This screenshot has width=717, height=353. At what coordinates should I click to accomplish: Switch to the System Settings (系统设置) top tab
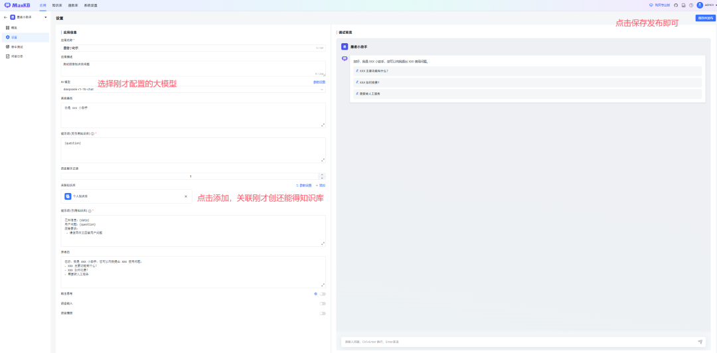[90, 5]
